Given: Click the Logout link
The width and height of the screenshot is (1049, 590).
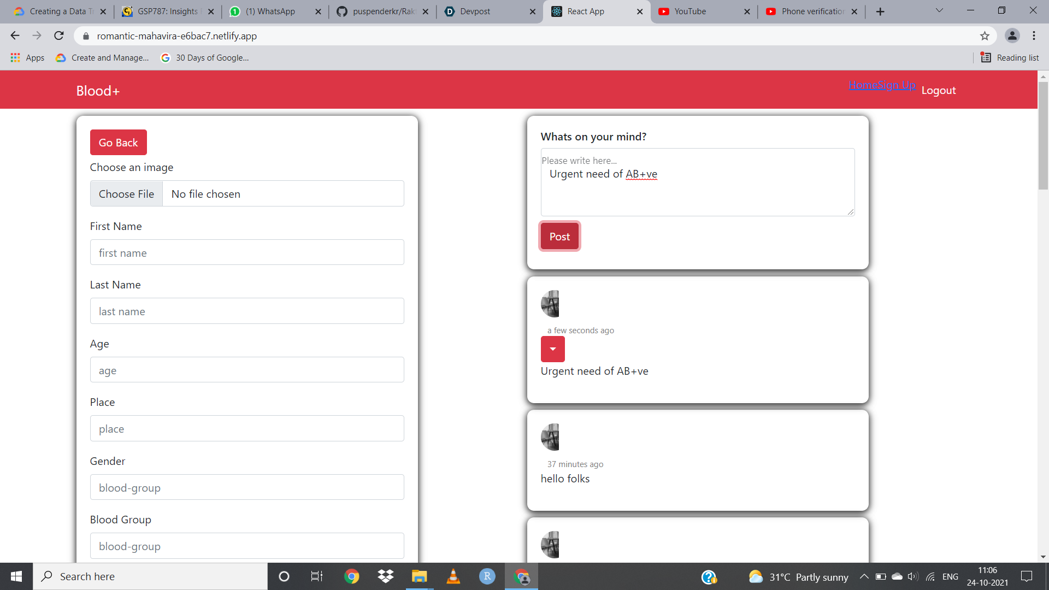Looking at the screenshot, I should click(x=938, y=91).
